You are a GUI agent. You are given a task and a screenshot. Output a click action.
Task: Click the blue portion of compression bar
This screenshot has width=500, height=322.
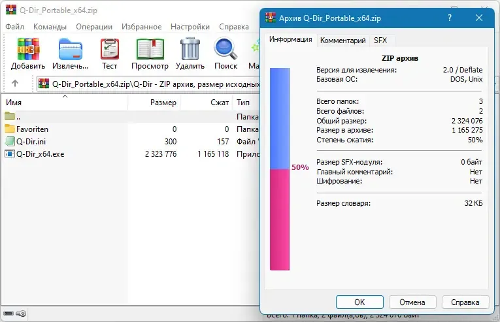point(280,118)
